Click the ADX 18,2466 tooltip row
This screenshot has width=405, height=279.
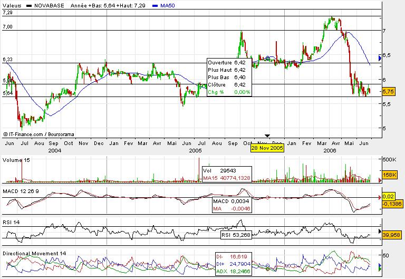point(233,271)
